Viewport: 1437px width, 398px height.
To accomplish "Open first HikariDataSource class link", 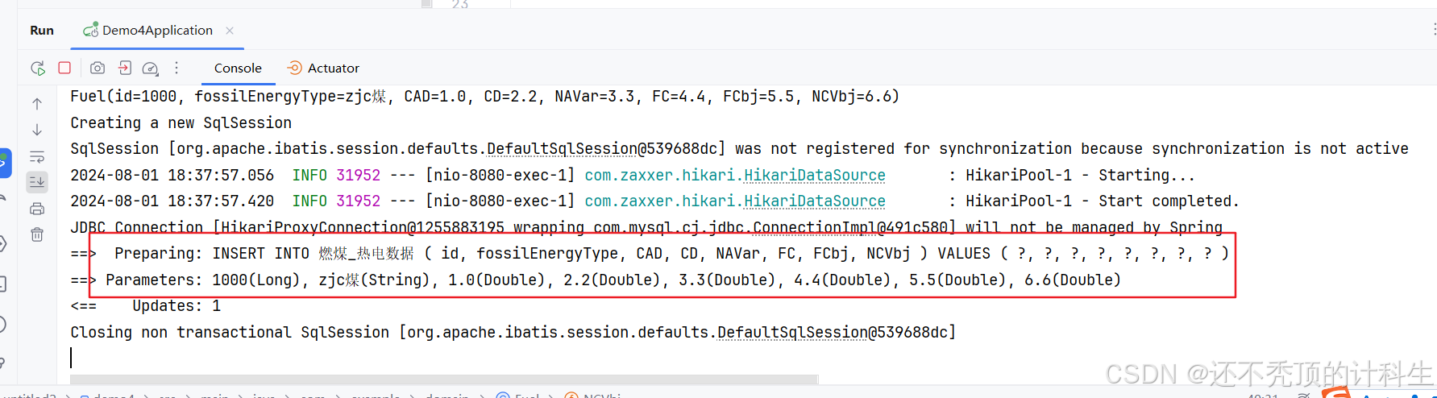I will click(x=814, y=175).
